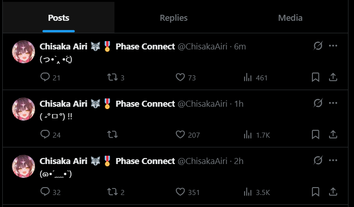
Task: Open the @ChisakaAiri handle on 2h post
Action: pyautogui.click(x=203, y=161)
